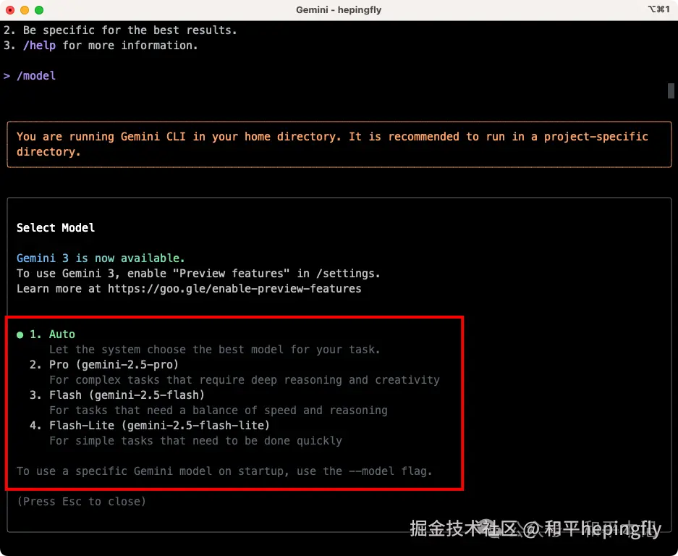Click 'Be specific for the best results' tip

click(120, 30)
